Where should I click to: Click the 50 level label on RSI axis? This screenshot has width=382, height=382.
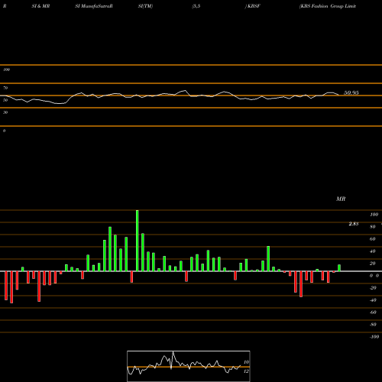click(5, 100)
